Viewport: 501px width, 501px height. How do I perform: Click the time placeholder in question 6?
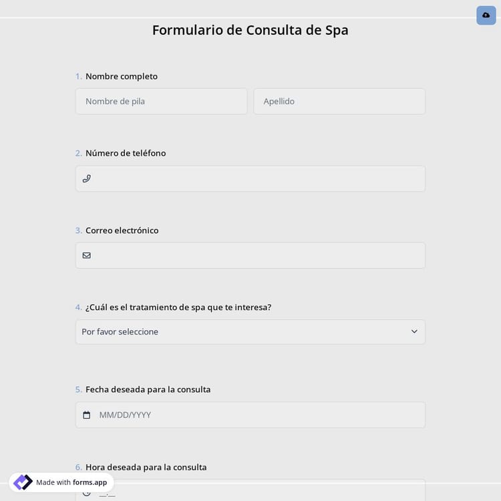click(x=107, y=494)
